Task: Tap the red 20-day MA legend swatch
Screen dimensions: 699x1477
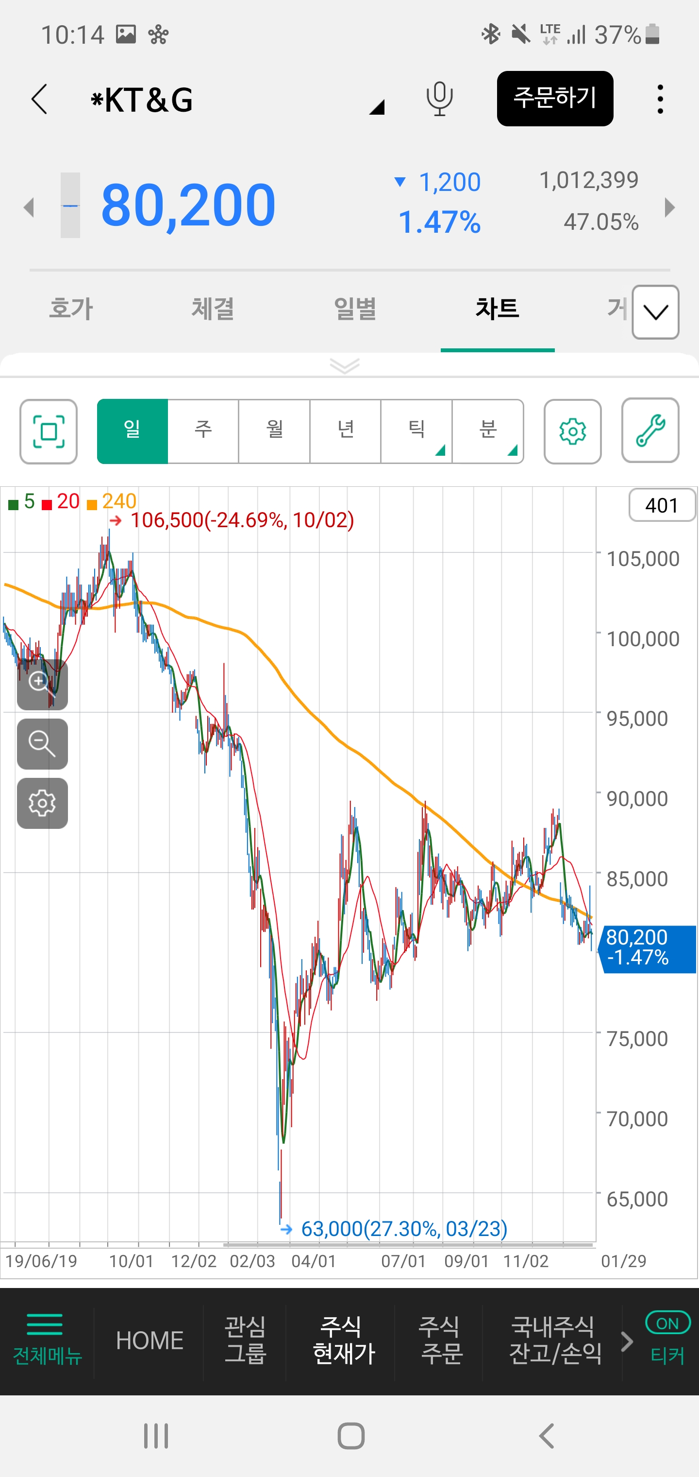Action: tap(47, 505)
